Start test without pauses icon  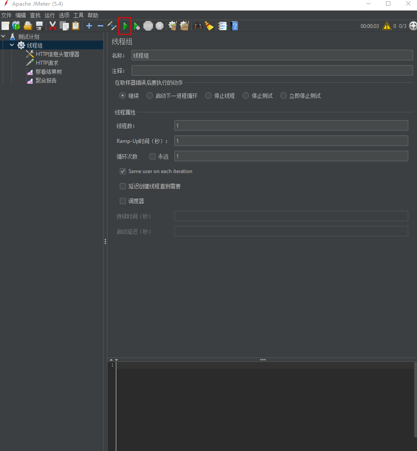pyautogui.click(x=137, y=26)
